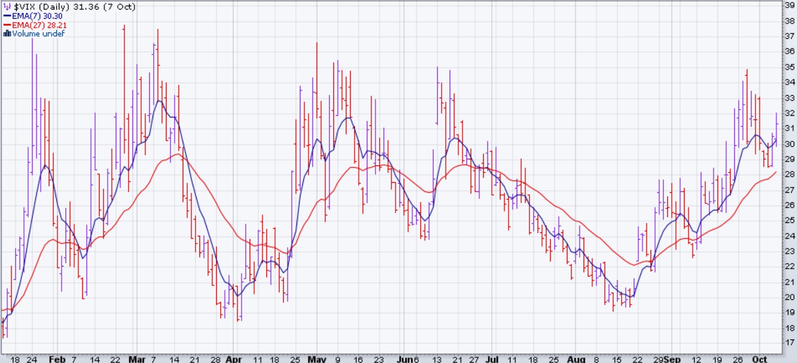Click the OHLC bars icon beside $VIX
Screen dimensions: 797x363
coord(7,7)
